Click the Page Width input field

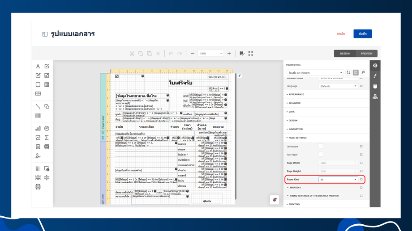pos(336,163)
